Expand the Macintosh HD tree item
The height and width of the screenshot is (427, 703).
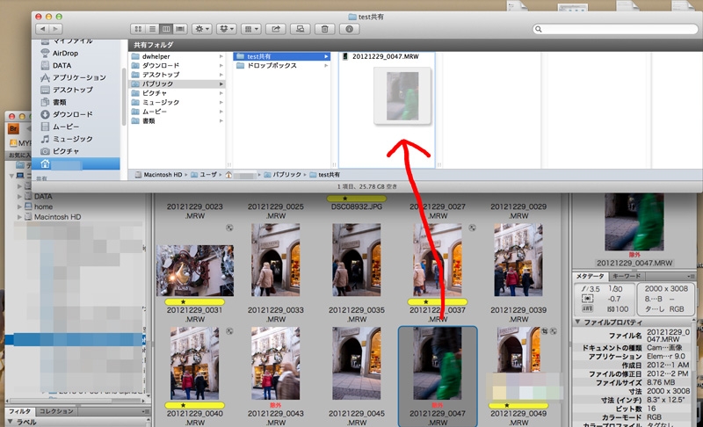click(19, 217)
